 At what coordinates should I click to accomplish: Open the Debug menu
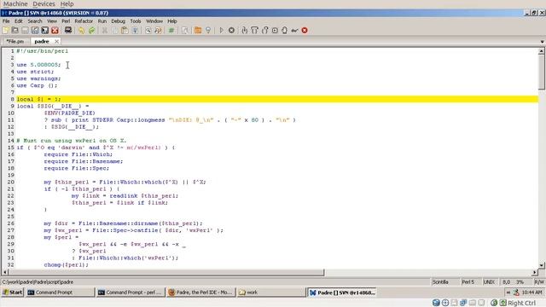pos(118,20)
